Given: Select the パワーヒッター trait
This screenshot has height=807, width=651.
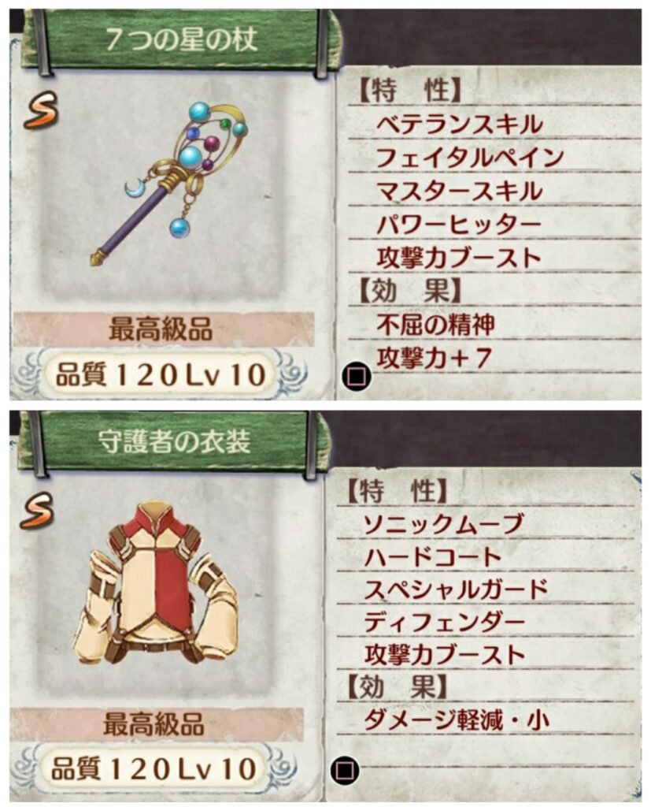Looking at the screenshot, I should (x=459, y=224).
